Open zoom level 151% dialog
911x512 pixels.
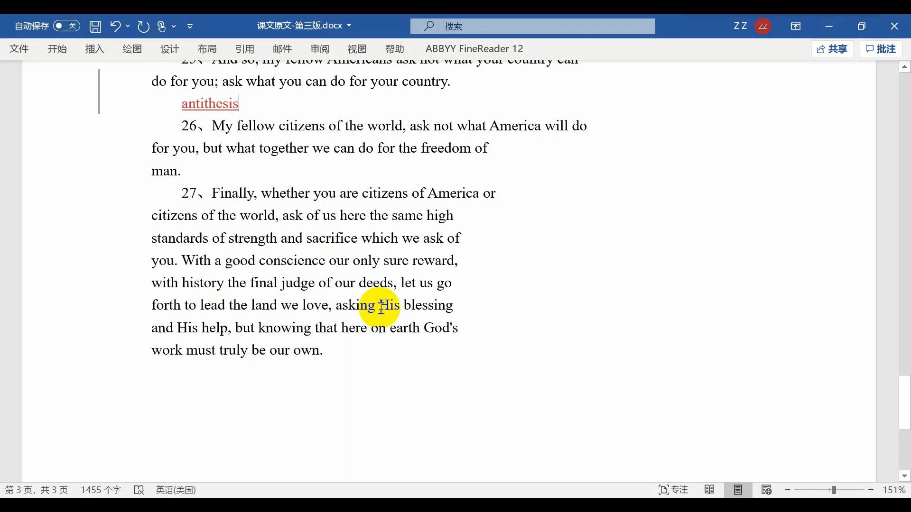[895, 490]
